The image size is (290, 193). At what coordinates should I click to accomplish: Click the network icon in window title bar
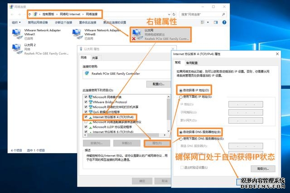coord(11,7)
